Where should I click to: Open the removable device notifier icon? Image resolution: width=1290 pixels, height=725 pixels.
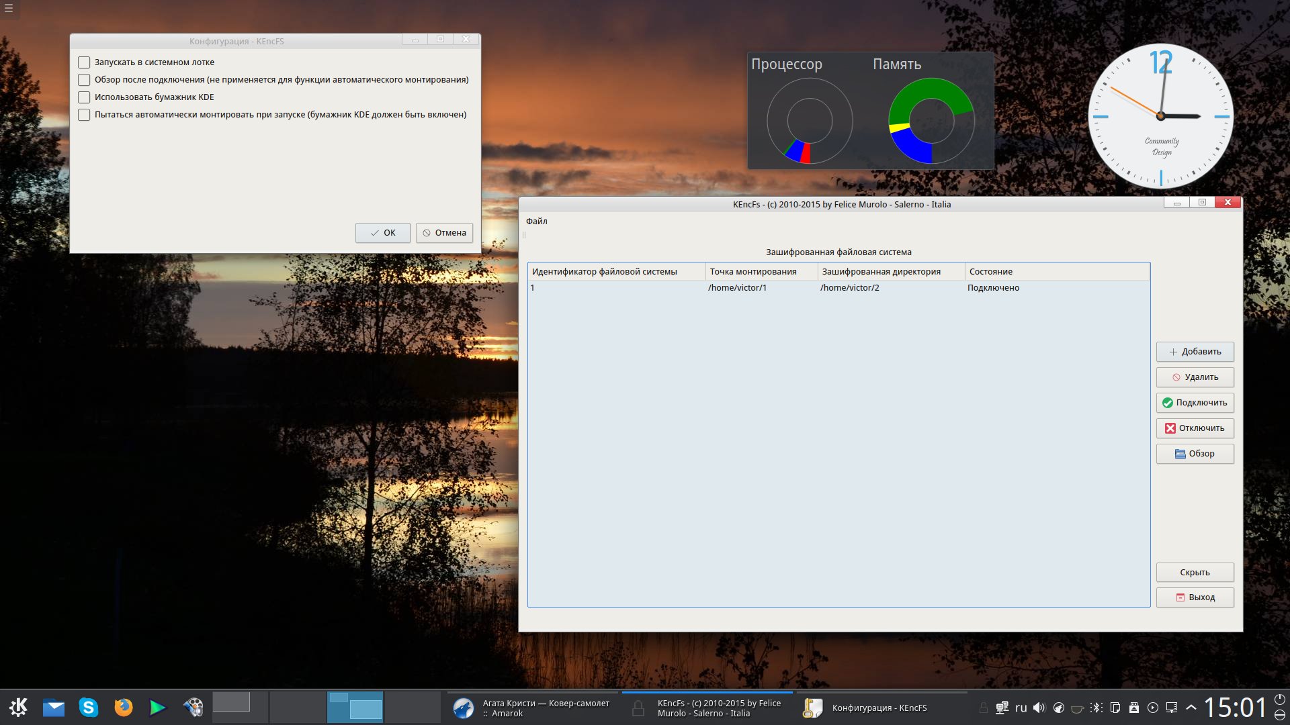coord(1134,708)
